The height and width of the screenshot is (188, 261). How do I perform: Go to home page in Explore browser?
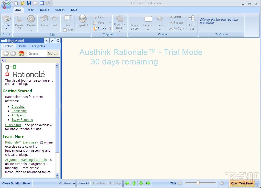point(21,53)
